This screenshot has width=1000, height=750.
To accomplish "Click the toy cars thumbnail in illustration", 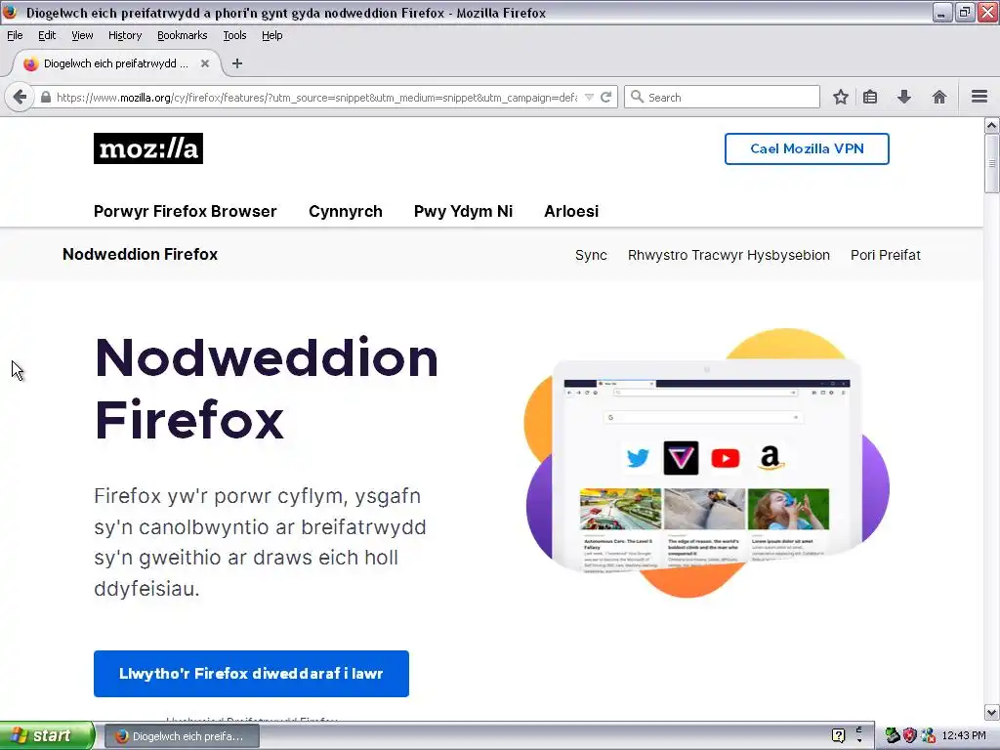I will pos(620,509).
